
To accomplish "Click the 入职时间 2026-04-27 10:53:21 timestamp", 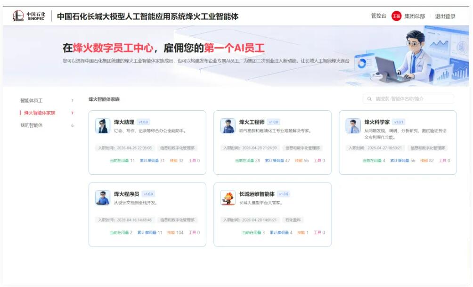I will [x=375, y=148].
